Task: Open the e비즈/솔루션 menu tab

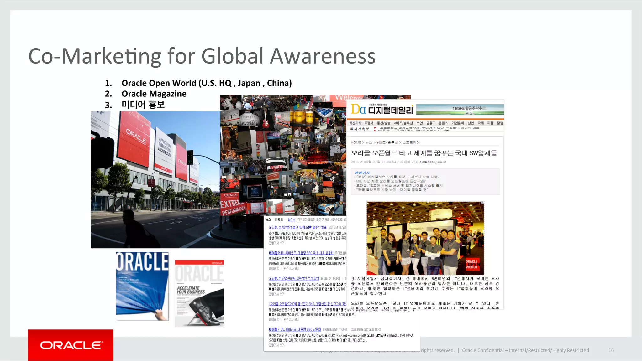Action: point(403,123)
